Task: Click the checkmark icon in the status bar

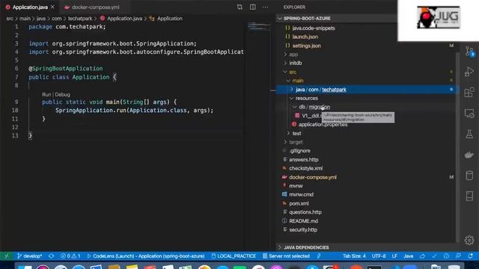Action: 434,256
